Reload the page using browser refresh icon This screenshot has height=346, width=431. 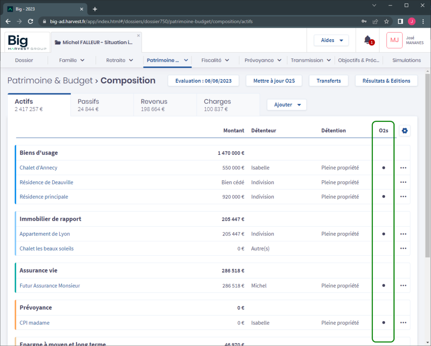[30, 21]
